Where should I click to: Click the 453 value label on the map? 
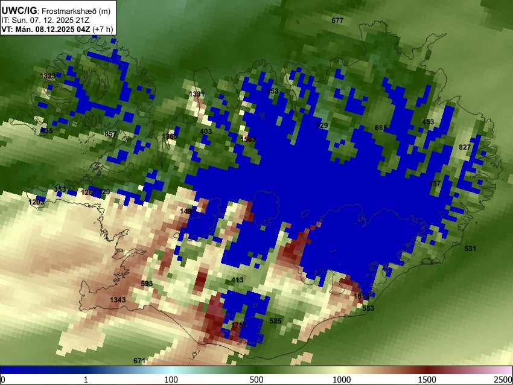point(428,122)
